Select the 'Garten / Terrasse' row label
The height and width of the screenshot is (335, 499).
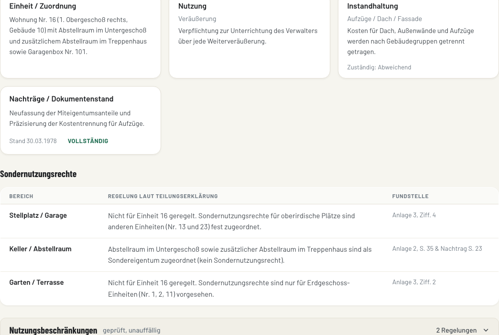point(36,282)
